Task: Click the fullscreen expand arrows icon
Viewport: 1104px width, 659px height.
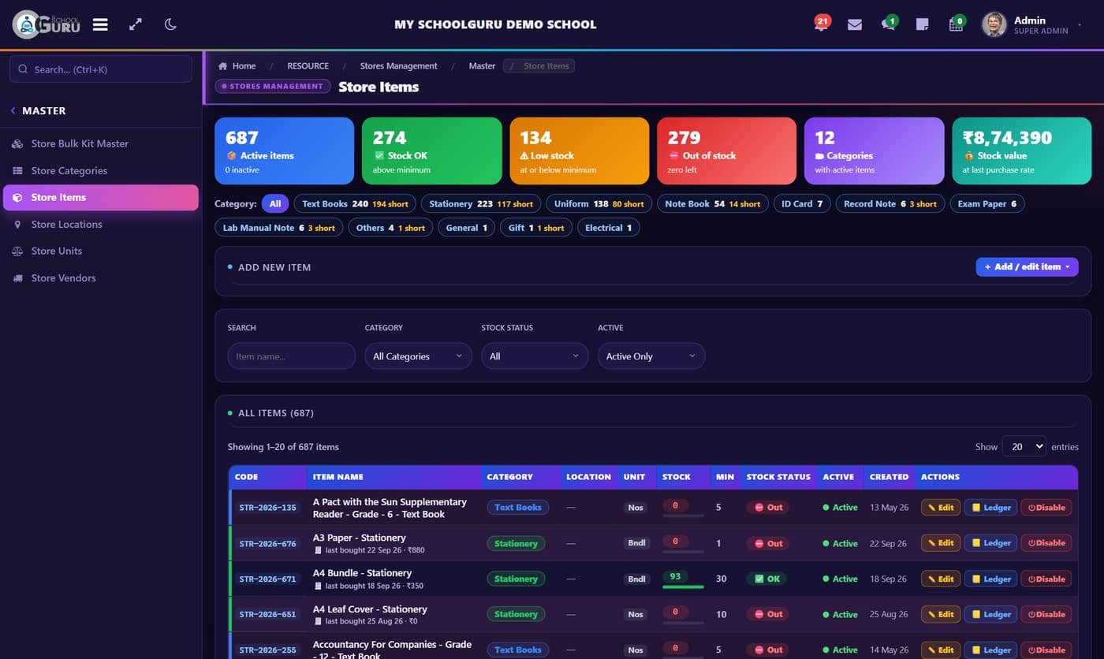Action: click(x=136, y=24)
